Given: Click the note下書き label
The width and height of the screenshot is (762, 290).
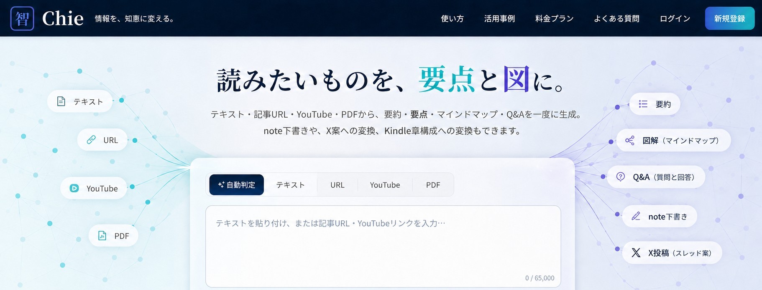Looking at the screenshot, I should pyautogui.click(x=668, y=217).
